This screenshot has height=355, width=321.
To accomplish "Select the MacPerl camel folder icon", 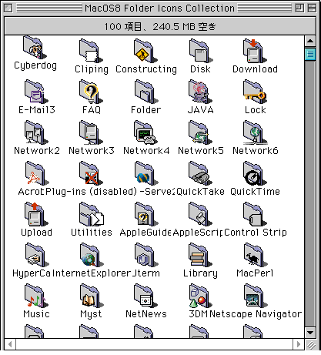I will point(255,255).
